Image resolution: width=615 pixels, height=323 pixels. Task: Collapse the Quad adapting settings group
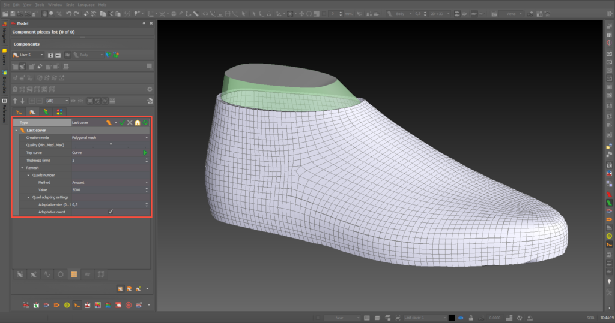coord(28,197)
